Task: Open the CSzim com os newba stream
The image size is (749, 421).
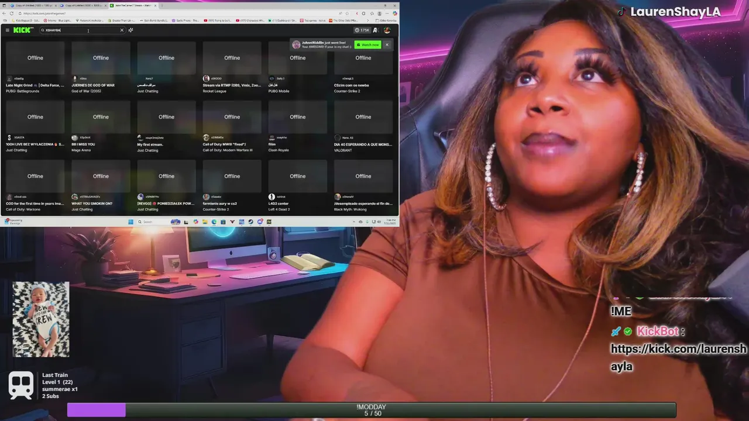Action: click(x=351, y=85)
